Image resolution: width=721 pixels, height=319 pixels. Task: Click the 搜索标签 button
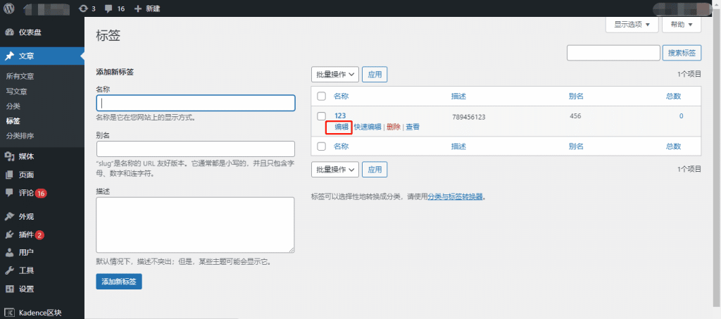coord(682,53)
